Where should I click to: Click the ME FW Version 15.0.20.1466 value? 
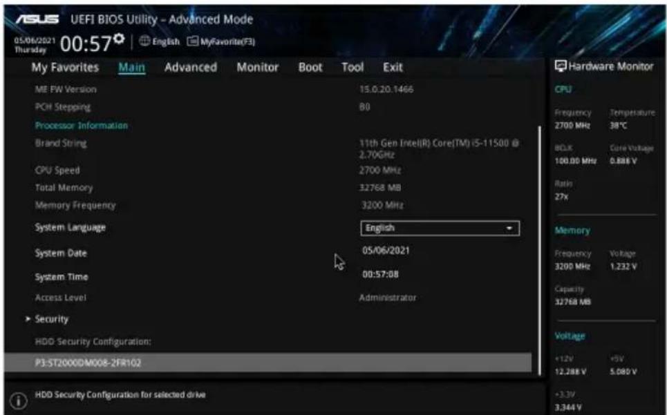(386, 89)
